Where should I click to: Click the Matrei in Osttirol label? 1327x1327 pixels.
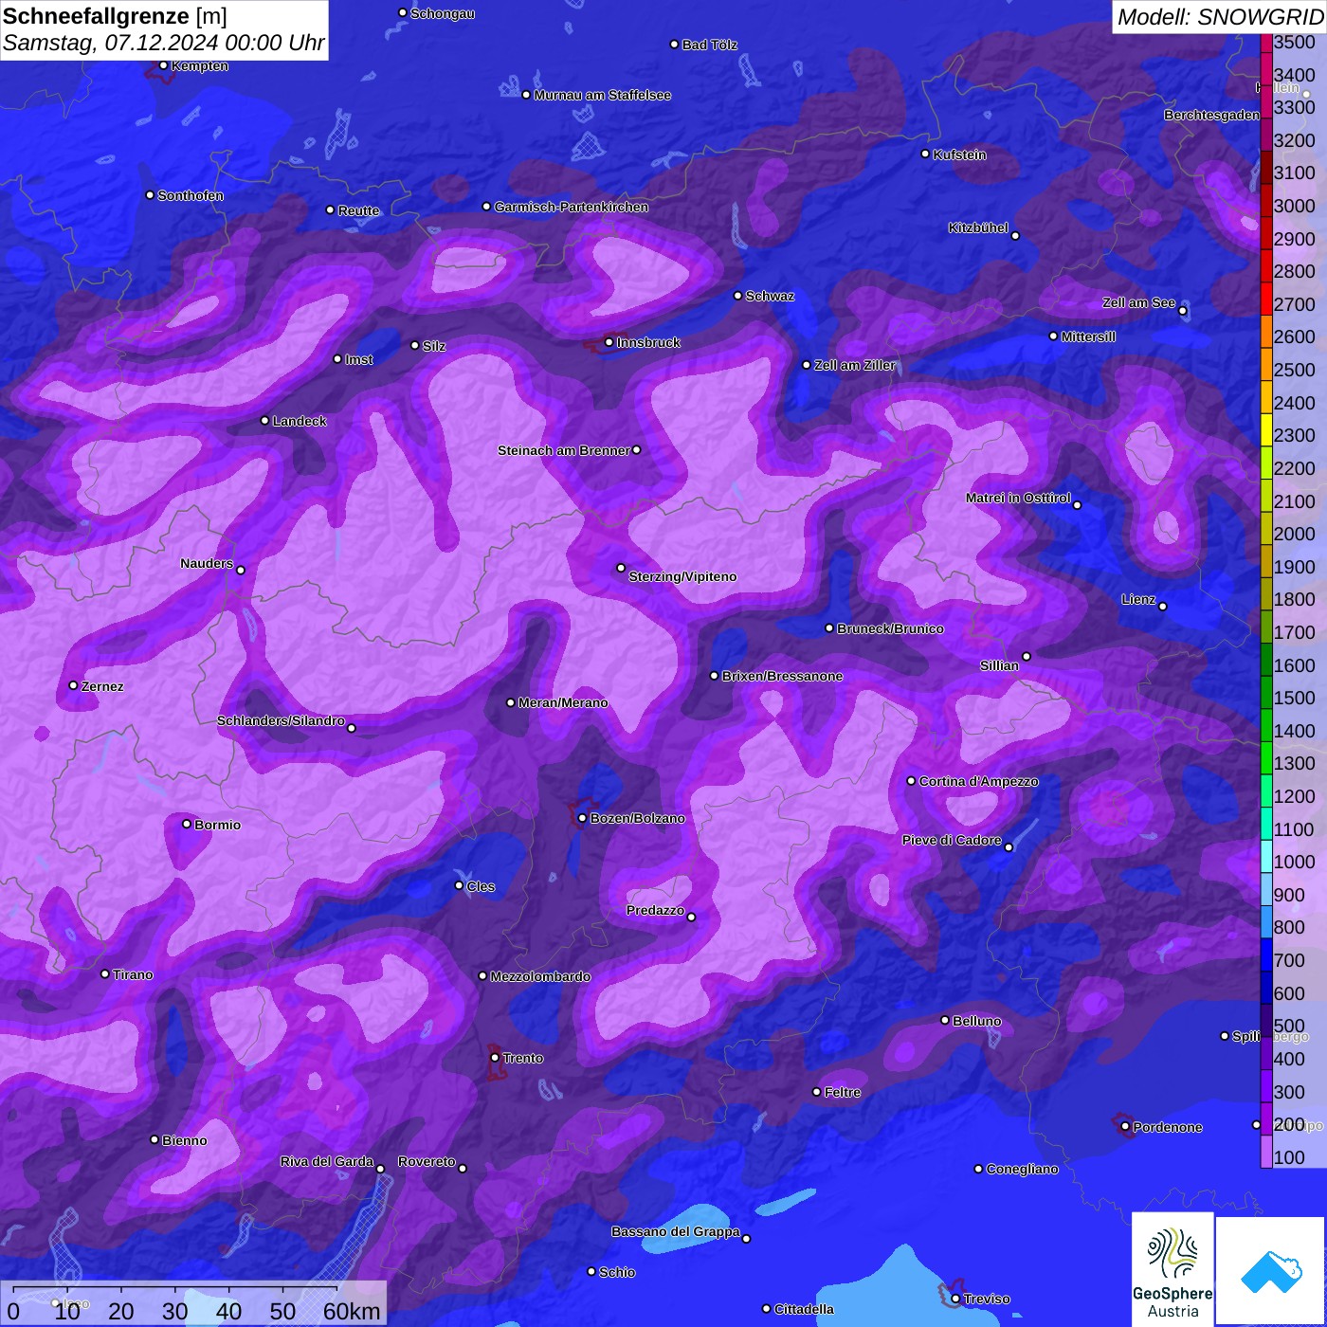click(1018, 498)
